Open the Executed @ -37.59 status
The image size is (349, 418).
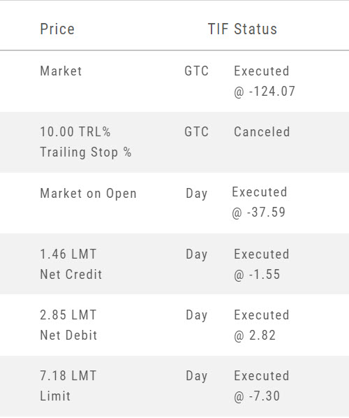pyautogui.click(x=260, y=202)
